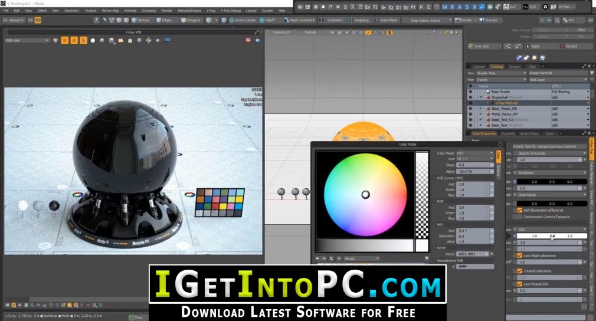Click the white reflection color field
Image resolution: width=596 pixels, height=321 pixels.
[552, 236]
